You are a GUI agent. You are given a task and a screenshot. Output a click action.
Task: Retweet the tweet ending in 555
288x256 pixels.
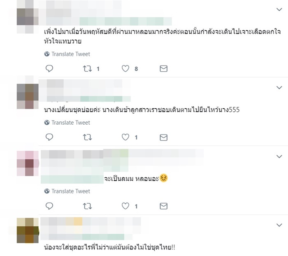87,137
